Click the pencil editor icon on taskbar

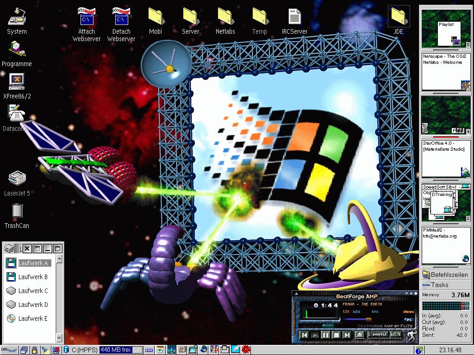tap(235, 350)
